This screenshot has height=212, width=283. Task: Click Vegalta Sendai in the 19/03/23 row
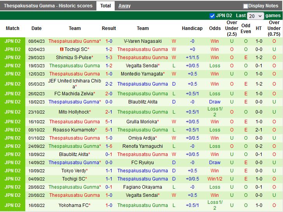[141, 66]
